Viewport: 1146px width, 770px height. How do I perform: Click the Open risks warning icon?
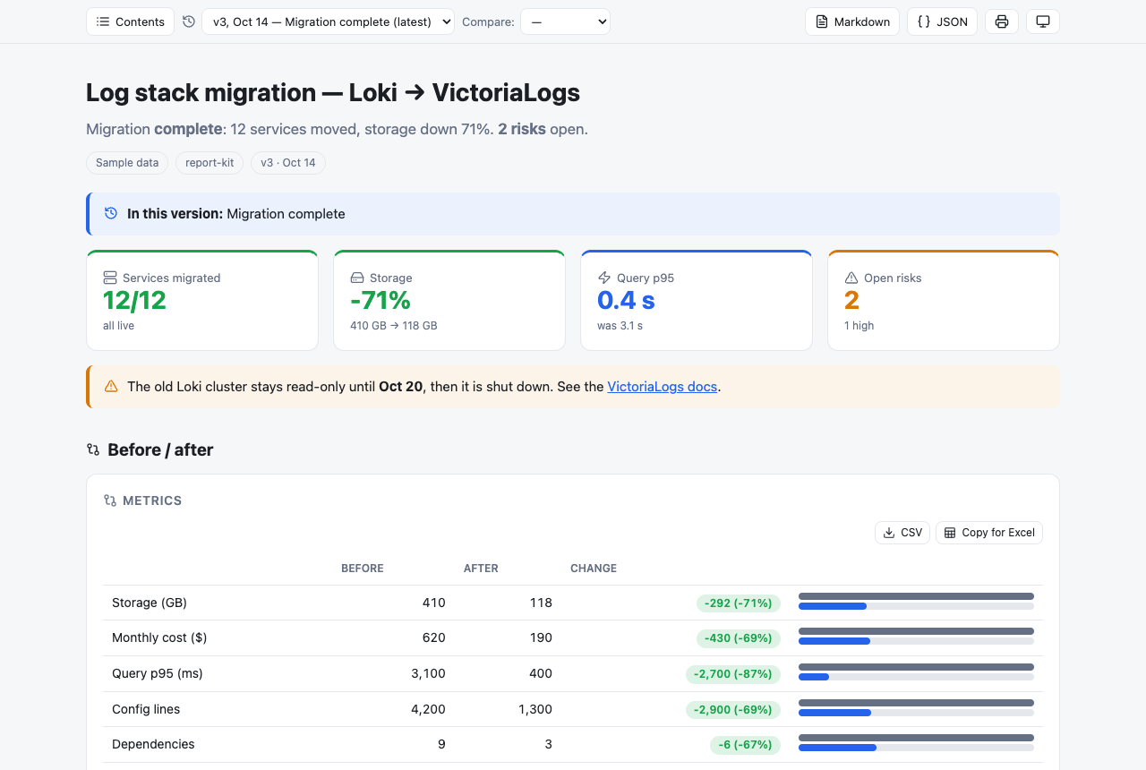click(851, 278)
